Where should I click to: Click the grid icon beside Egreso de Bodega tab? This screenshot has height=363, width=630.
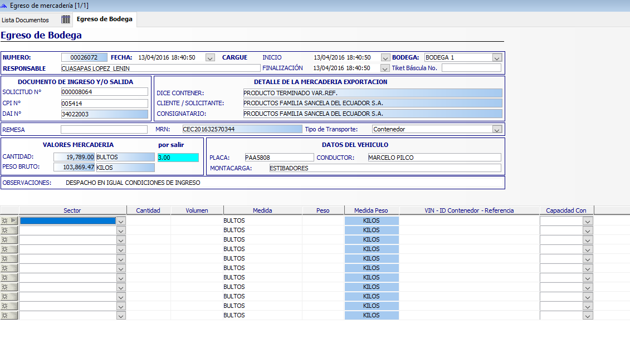(66, 19)
